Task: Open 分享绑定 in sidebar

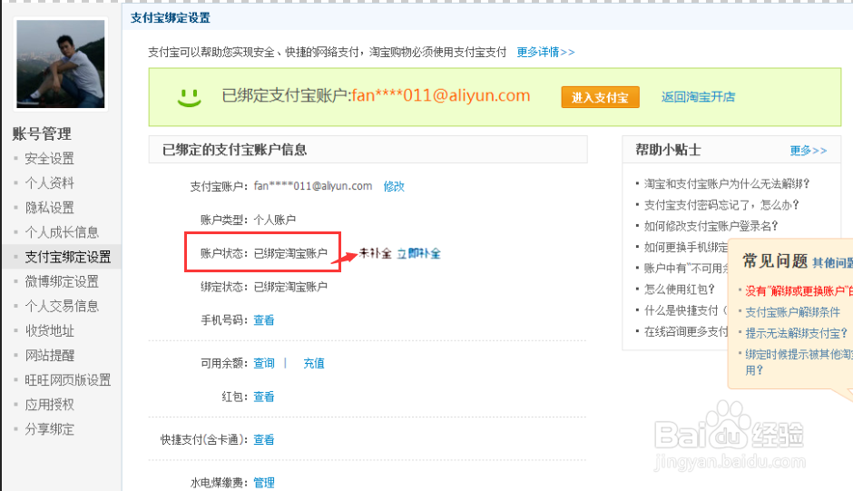Action: [x=50, y=429]
